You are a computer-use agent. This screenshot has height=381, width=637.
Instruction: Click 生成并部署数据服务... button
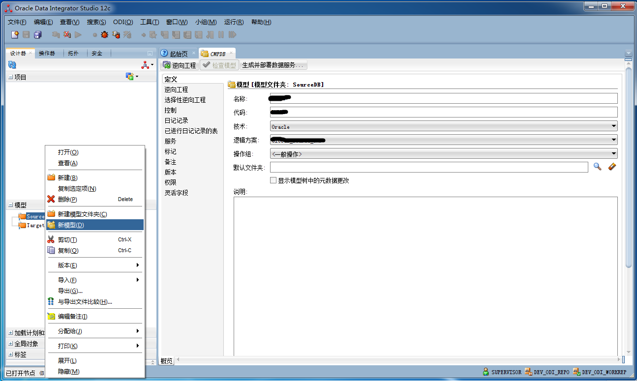pyautogui.click(x=273, y=65)
